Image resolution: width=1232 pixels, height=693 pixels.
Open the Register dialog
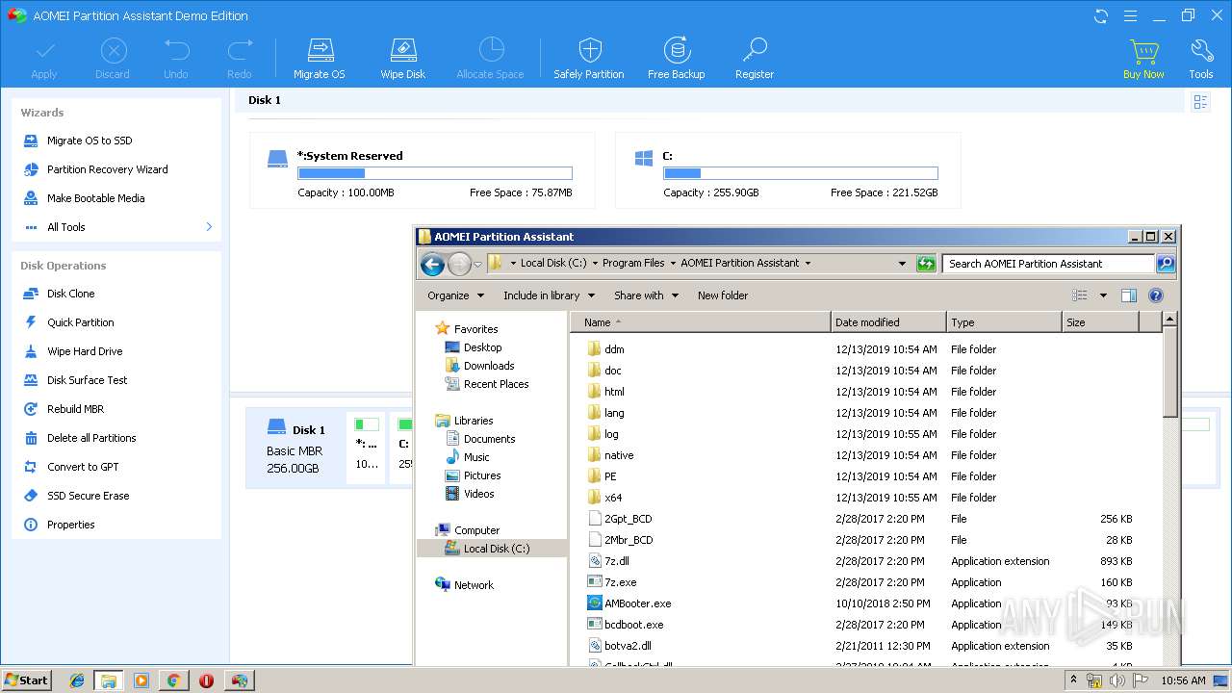(755, 59)
